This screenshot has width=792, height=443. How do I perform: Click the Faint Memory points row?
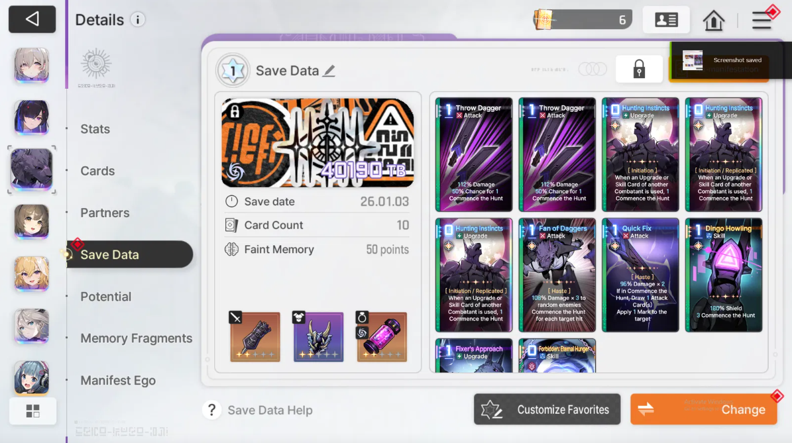(317, 249)
